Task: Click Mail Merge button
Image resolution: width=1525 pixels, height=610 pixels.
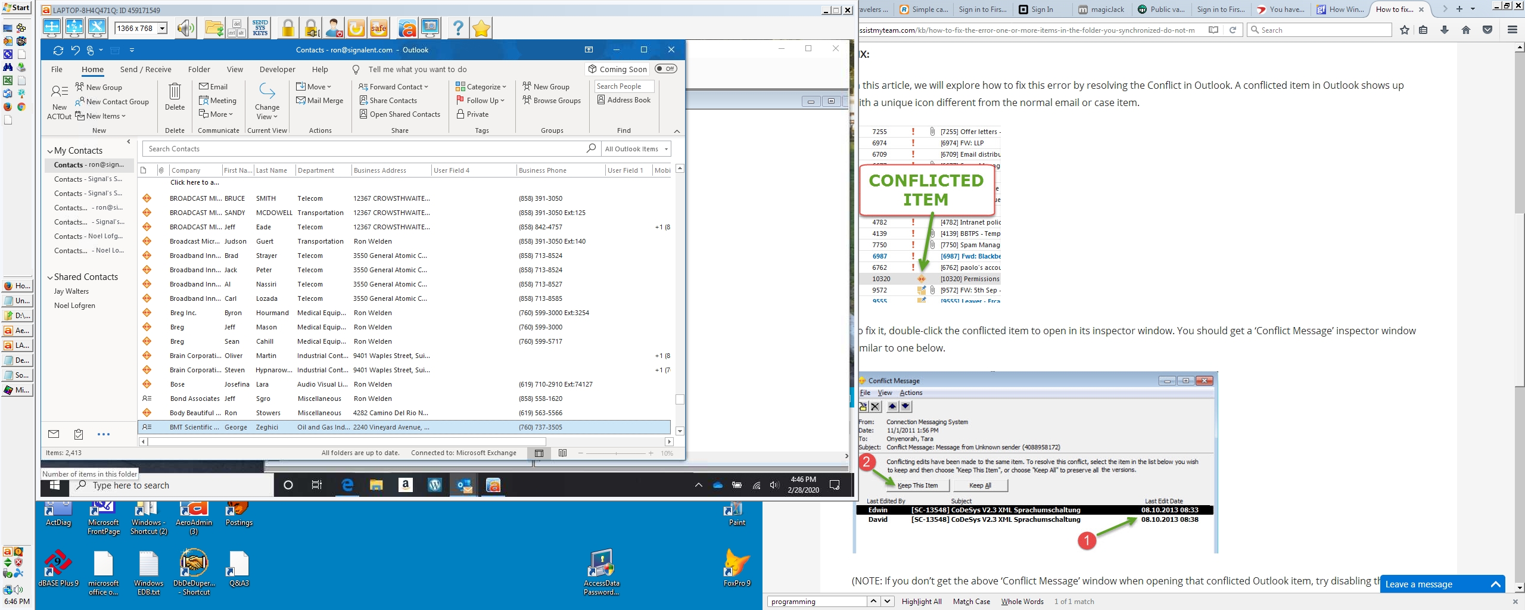Action: pos(320,101)
